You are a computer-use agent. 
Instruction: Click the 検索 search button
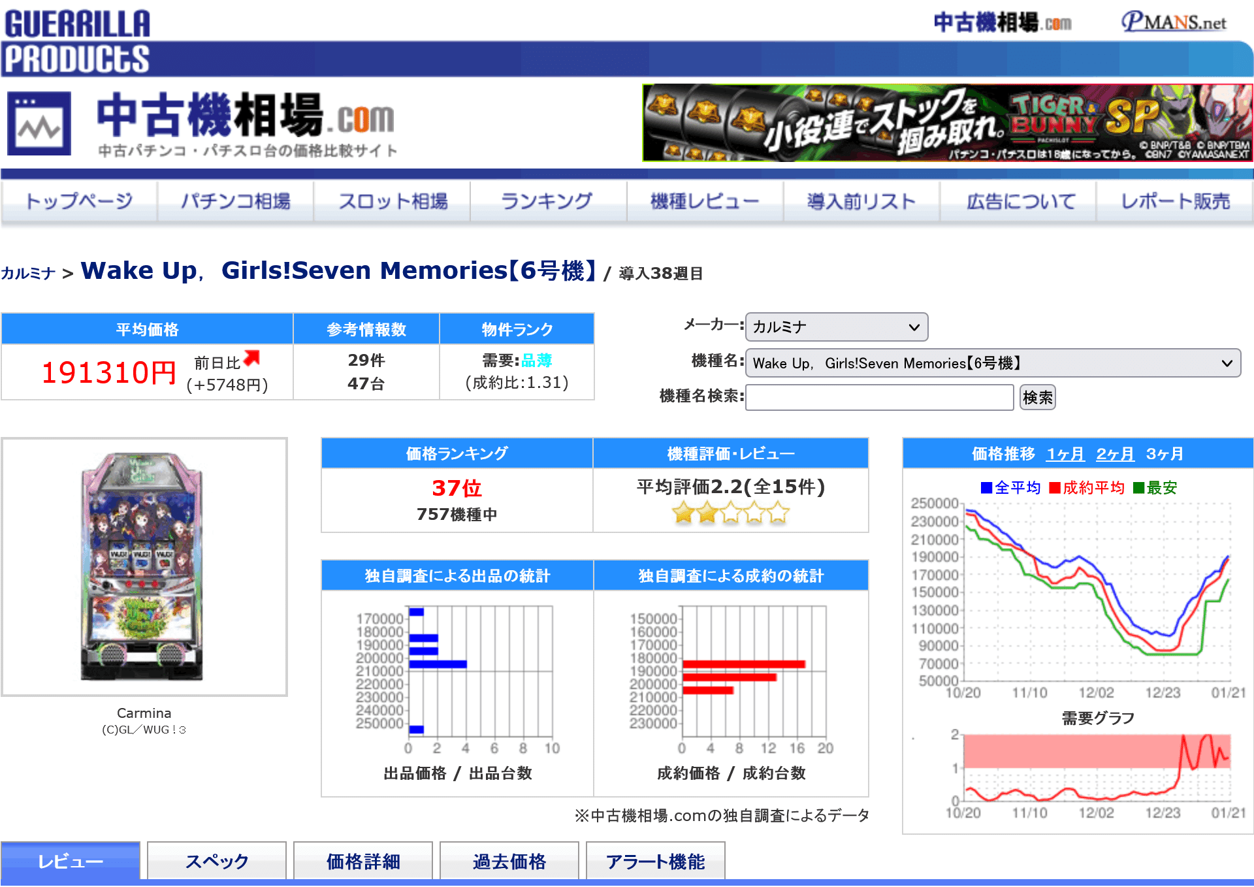[x=1037, y=398]
